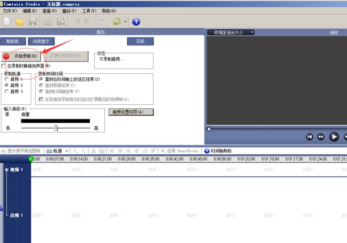Play the preview video
347x243 pixels.
[334, 137]
